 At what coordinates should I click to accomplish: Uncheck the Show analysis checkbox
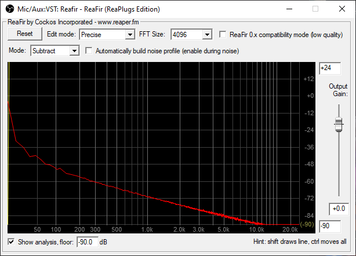[x=11, y=242]
